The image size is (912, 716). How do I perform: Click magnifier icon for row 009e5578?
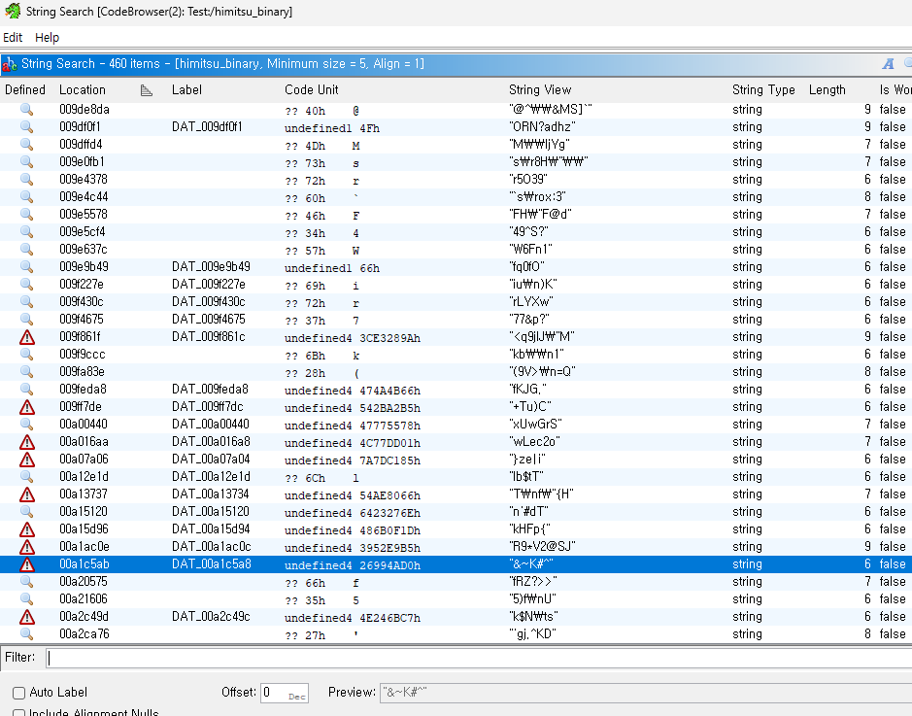(27, 214)
